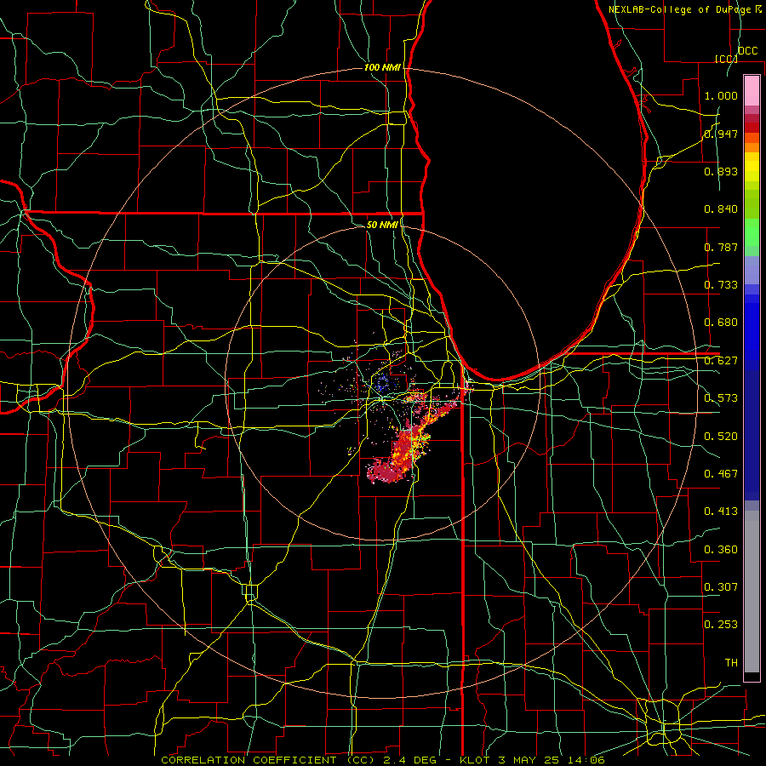Viewport: 766px width, 766px height.
Task: Click the 0.520 scale value
Action: tap(721, 437)
